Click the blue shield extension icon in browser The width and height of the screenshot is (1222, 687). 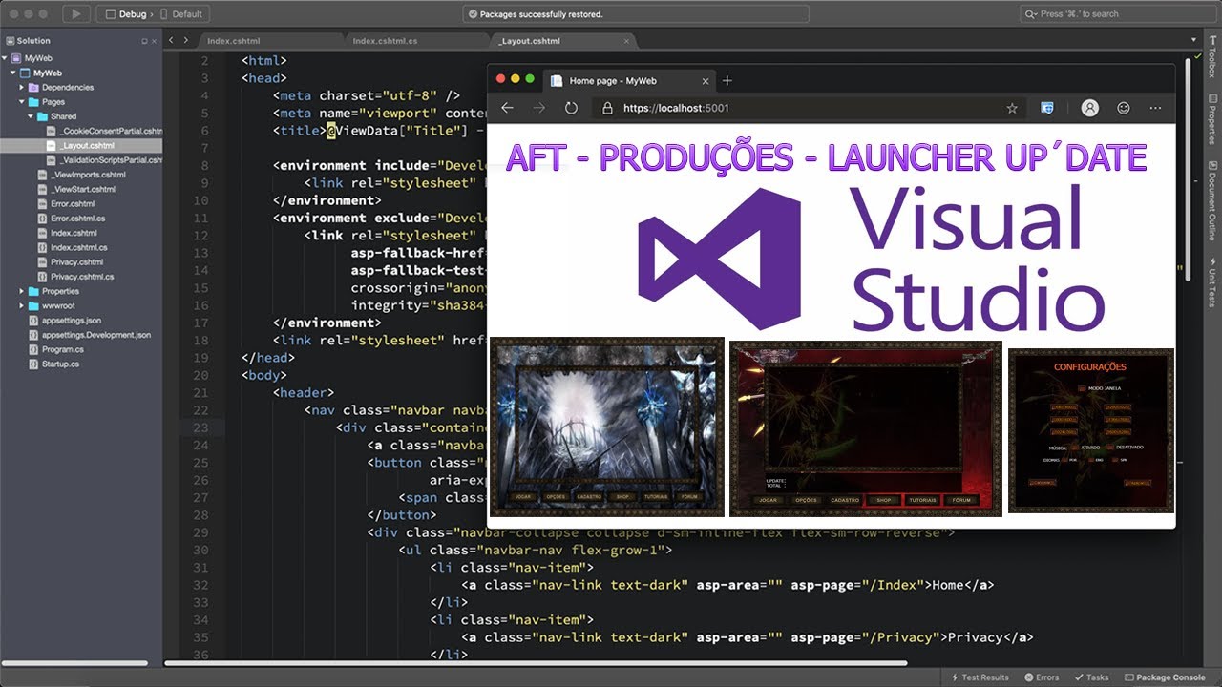tap(1047, 108)
